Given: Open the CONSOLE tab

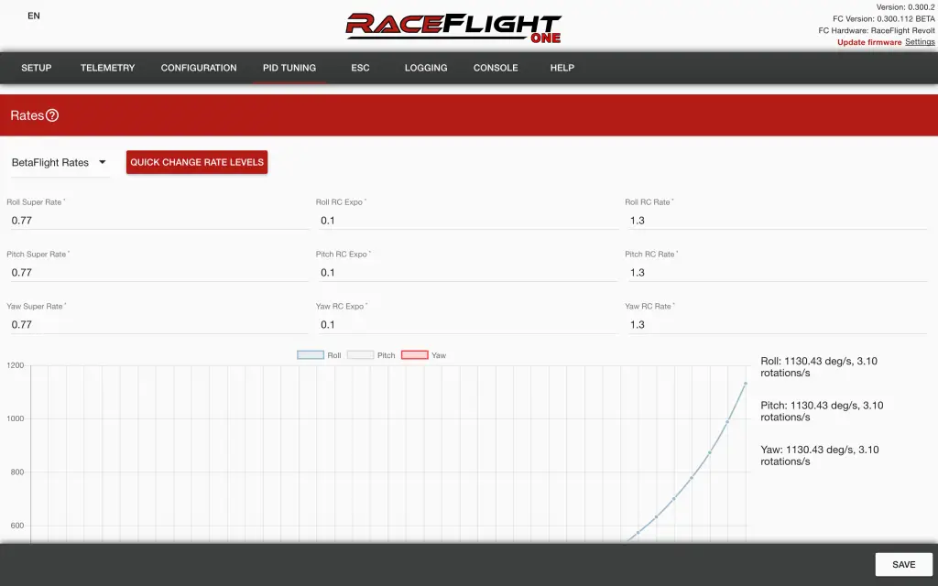Looking at the screenshot, I should tap(495, 68).
